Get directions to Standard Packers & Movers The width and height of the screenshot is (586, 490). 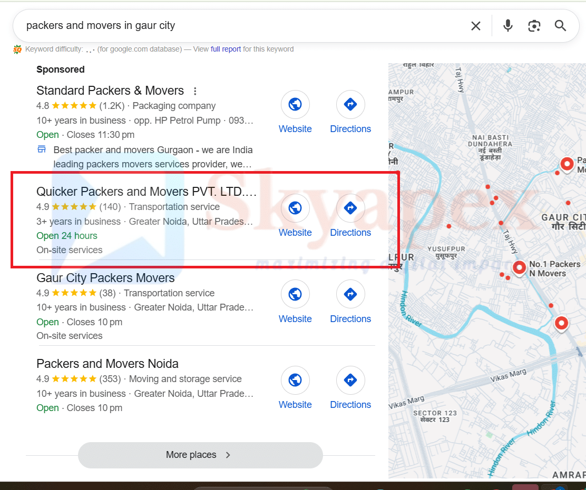point(350,105)
